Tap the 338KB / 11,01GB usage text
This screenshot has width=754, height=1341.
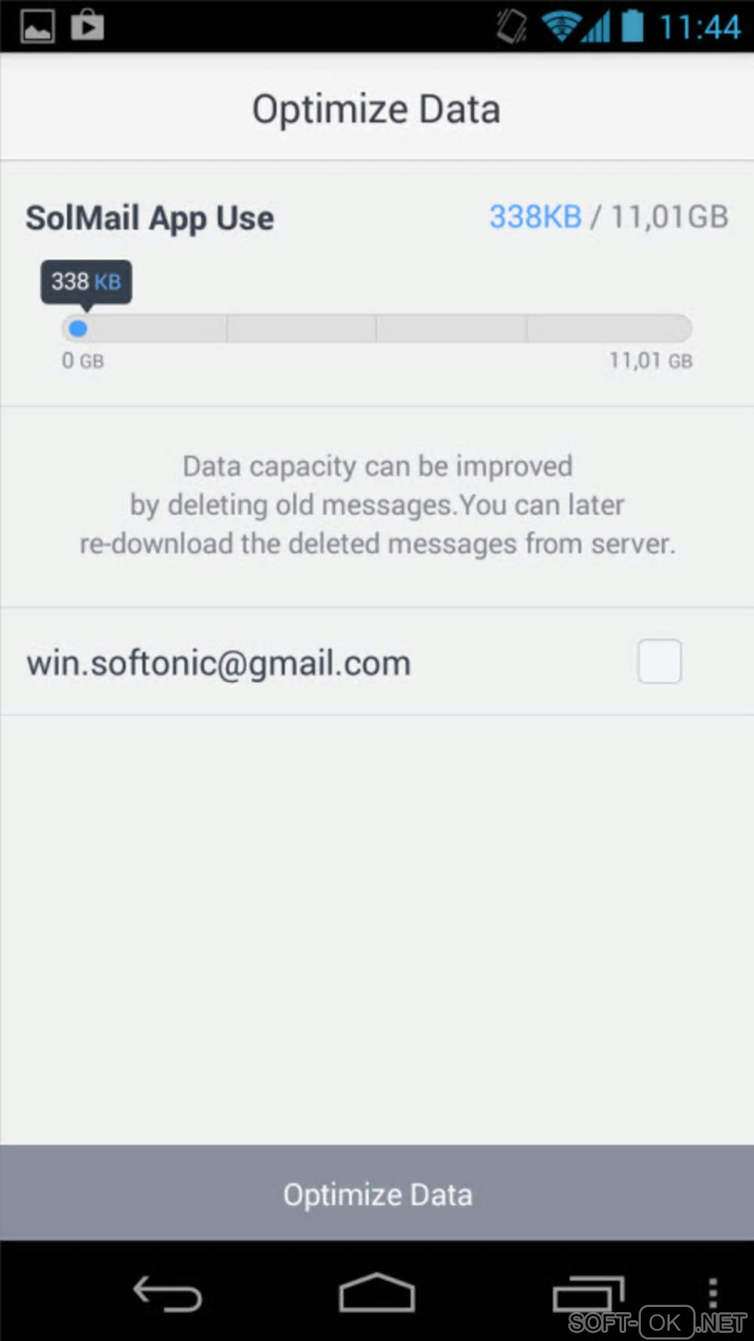[x=608, y=217]
